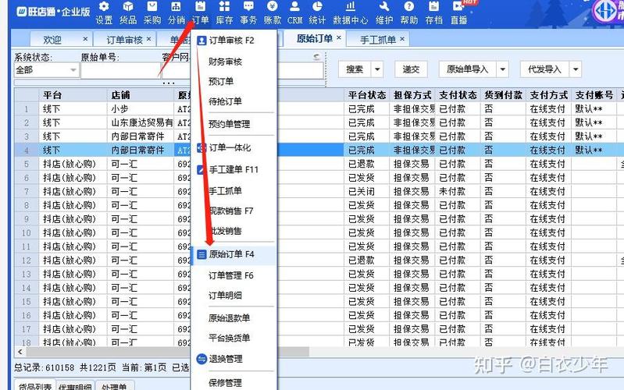Choose 待抢订单 from the menu
This screenshot has height=390, width=624.
(x=234, y=101)
